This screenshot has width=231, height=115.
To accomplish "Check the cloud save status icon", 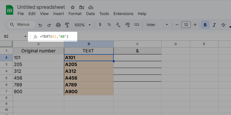I will tap(90, 7).
